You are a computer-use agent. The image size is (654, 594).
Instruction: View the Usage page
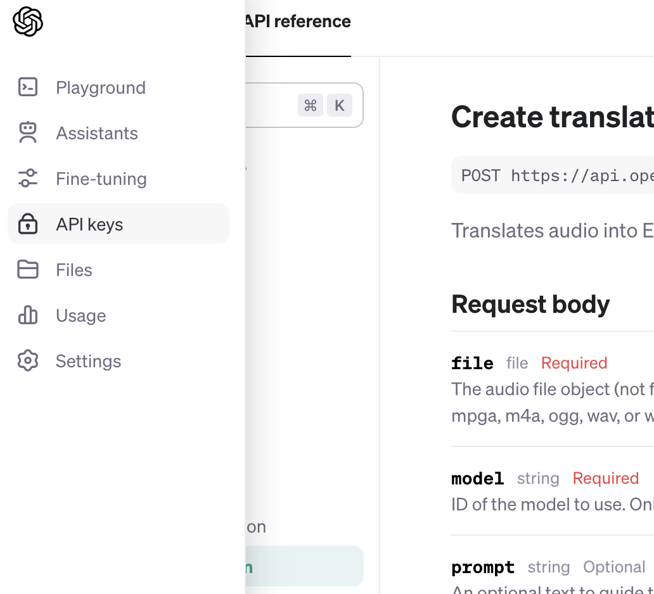(x=119, y=315)
